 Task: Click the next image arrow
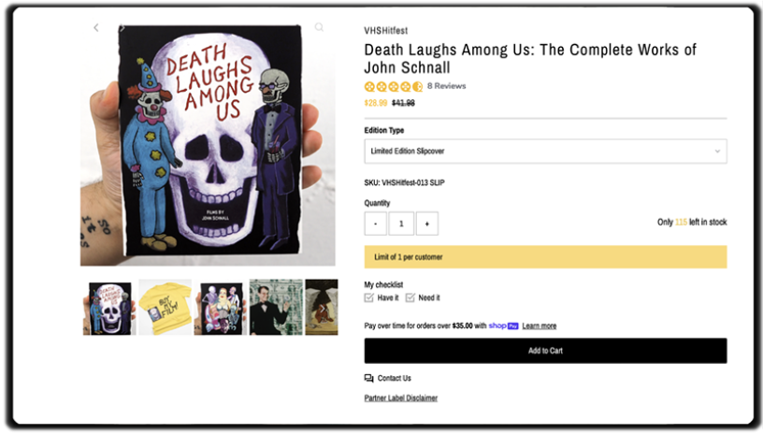pos(122,28)
